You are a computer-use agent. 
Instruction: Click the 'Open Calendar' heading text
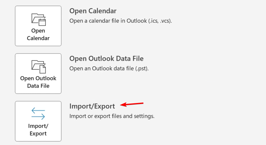point(93,11)
